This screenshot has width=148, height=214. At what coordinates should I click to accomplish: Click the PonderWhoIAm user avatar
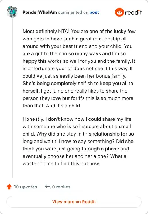12,12
